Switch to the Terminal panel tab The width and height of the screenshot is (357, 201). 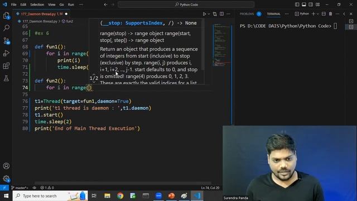[x=273, y=14]
